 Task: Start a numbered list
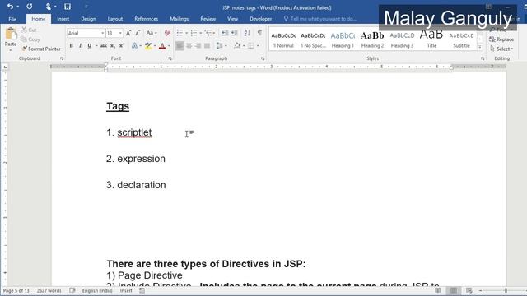(194, 33)
